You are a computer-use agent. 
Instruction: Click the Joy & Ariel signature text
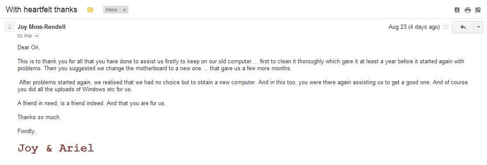[x=56, y=148]
